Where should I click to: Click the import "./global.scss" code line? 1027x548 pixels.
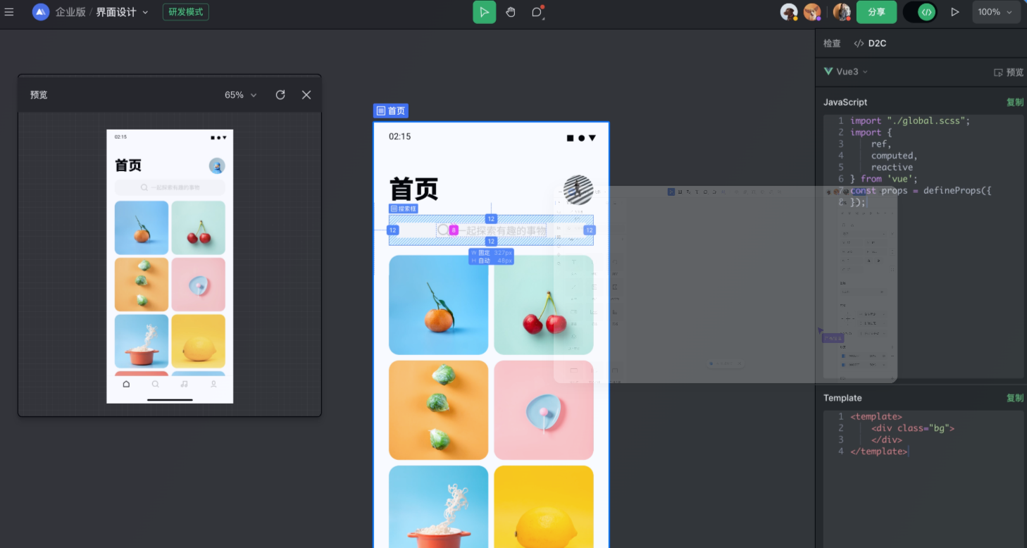pyautogui.click(x=910, y=120)
